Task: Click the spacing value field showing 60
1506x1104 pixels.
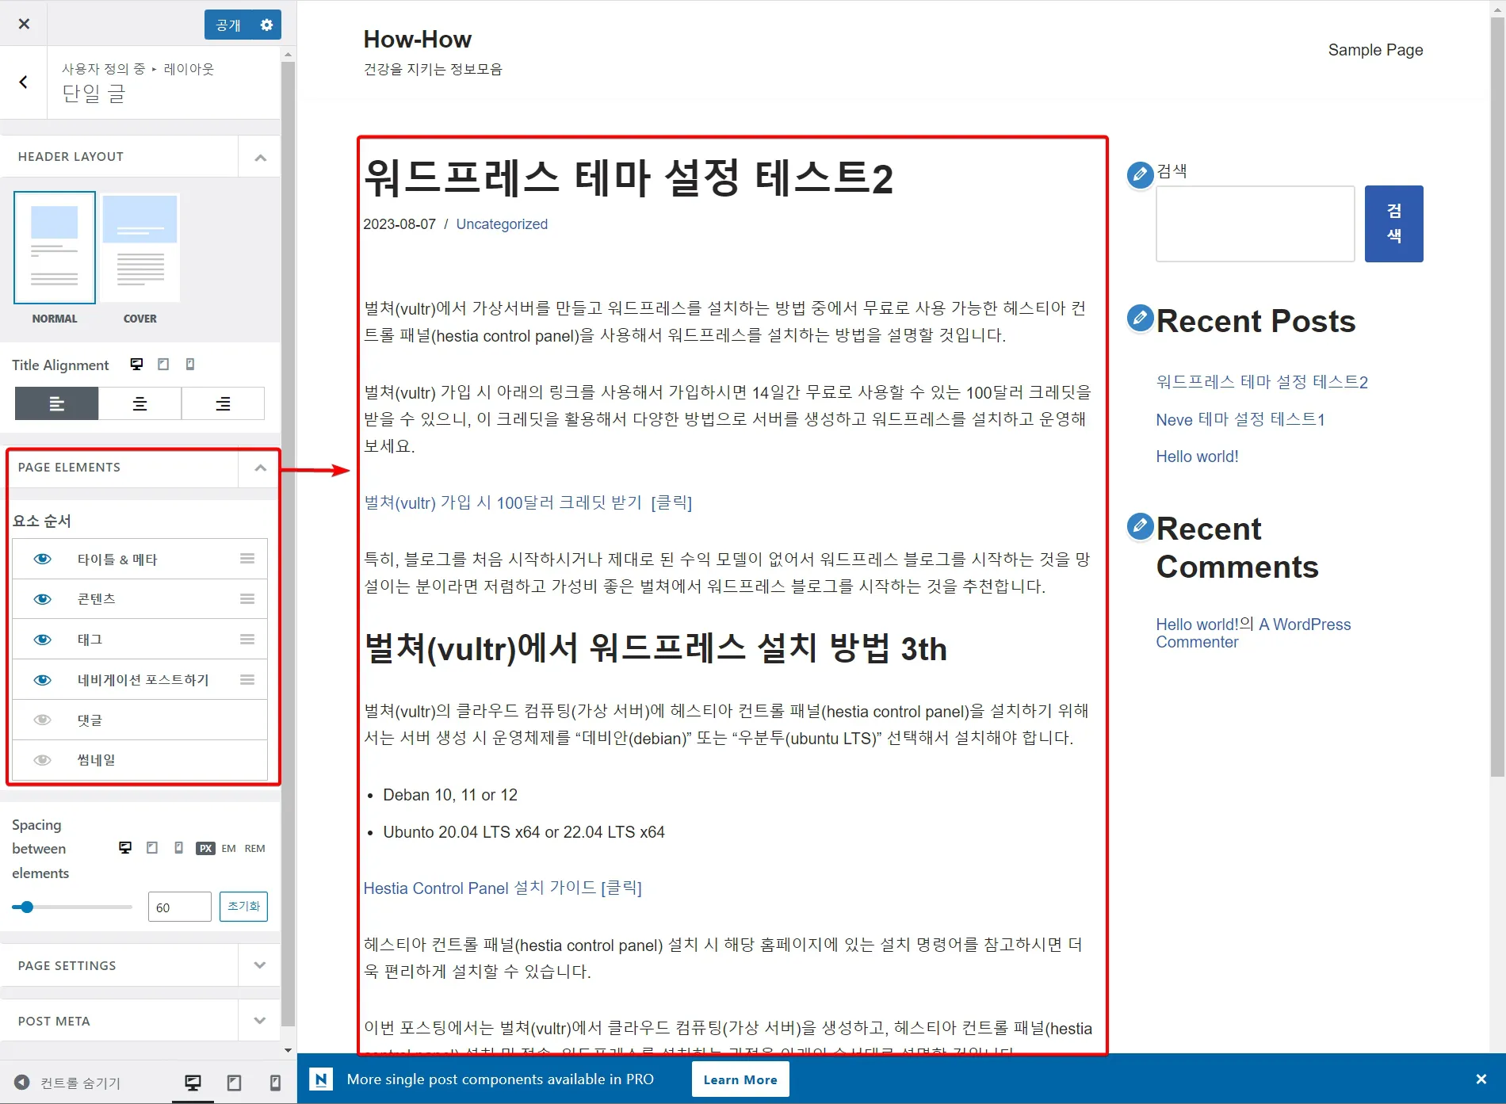Action: coord(180,907)
